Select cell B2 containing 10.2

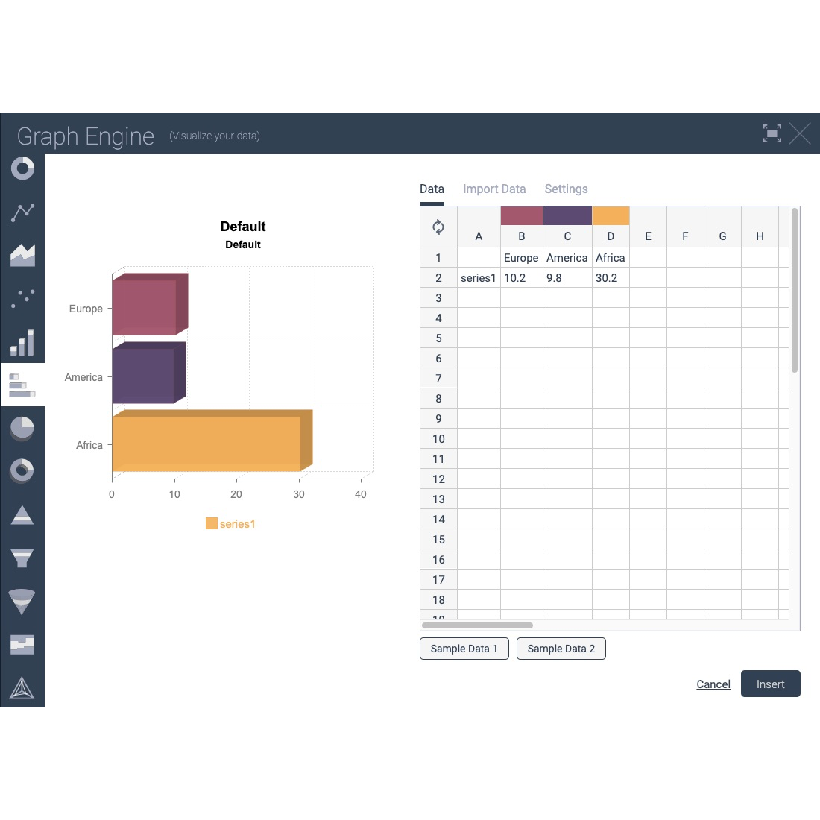coord(521,277)
